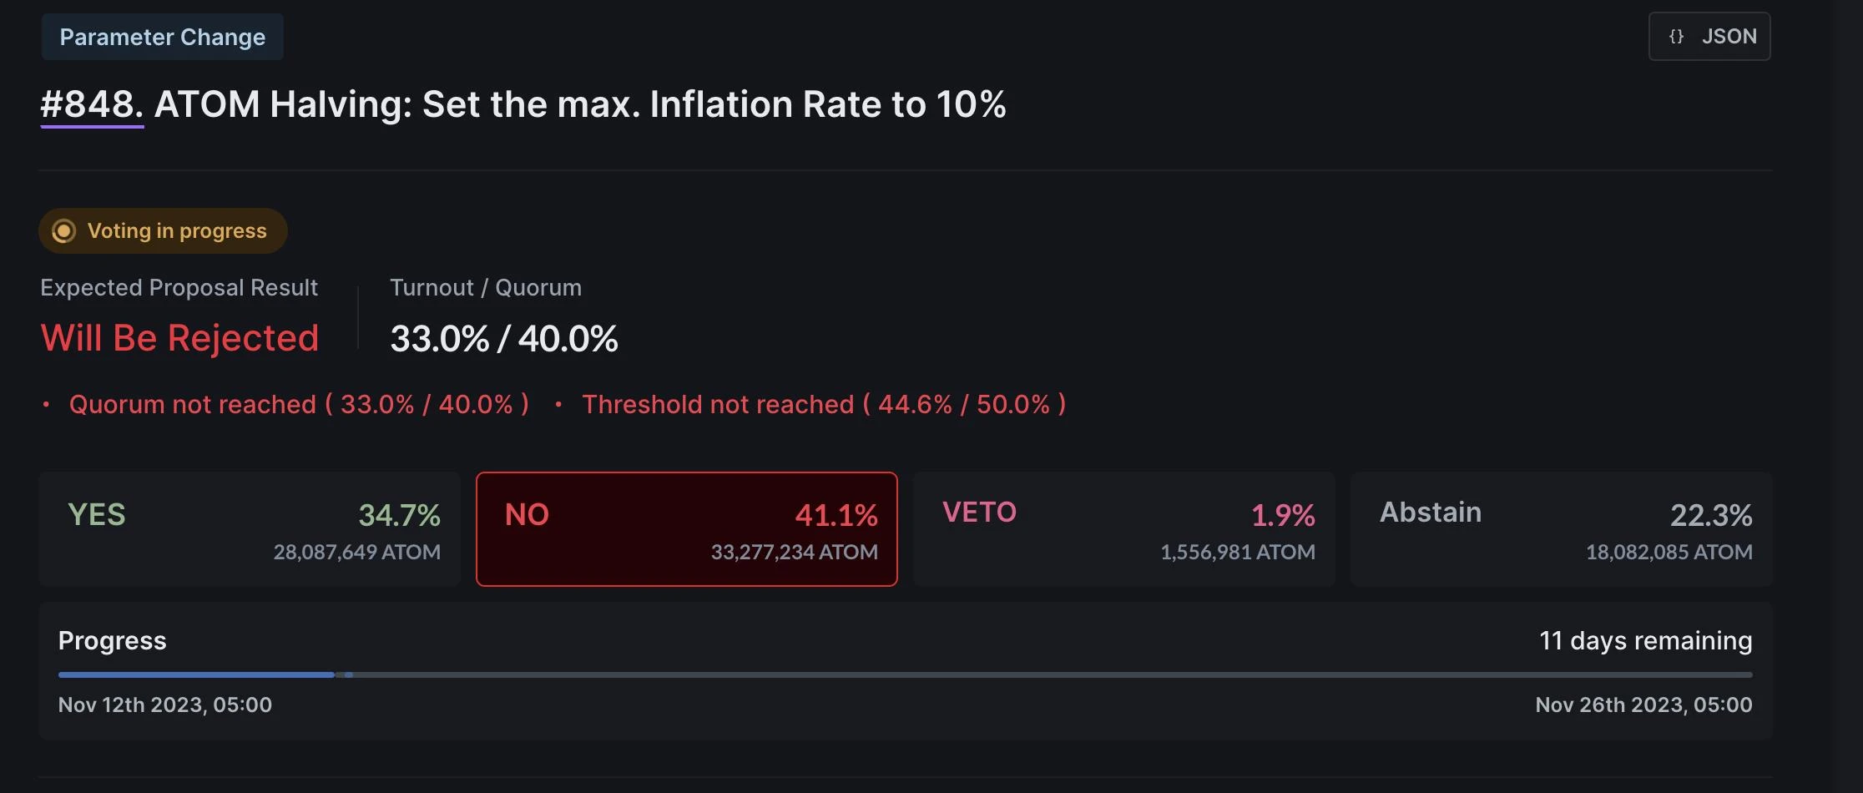Viewport: 1863px width, 793px height.
Task: Pick the Abstain vote card
Action: [1561, 529]
